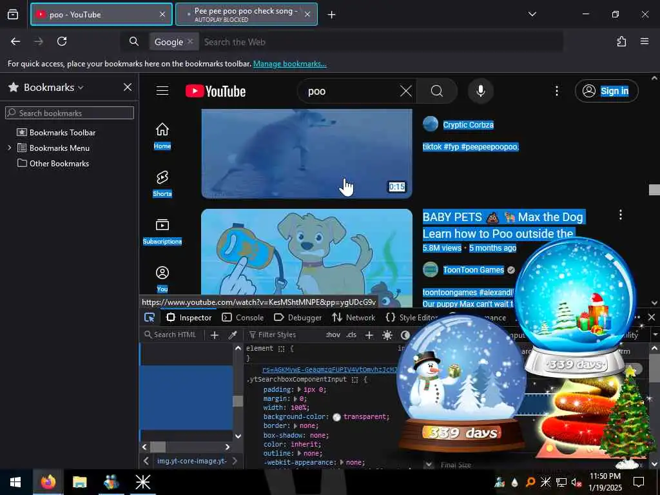Expand the -webkit-appearance property triangle
The image size is (660, 495).
(342, 462)
